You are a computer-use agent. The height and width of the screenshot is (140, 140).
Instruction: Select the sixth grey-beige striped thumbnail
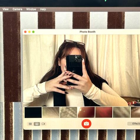(121, 112)
